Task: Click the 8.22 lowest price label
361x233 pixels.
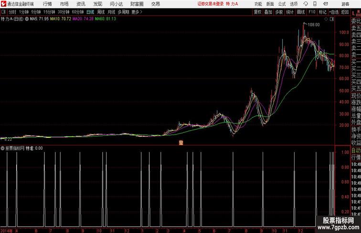Action: (x=8, y=139)
